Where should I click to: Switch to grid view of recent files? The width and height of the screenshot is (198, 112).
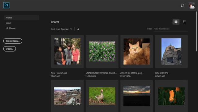coord(176,22)
